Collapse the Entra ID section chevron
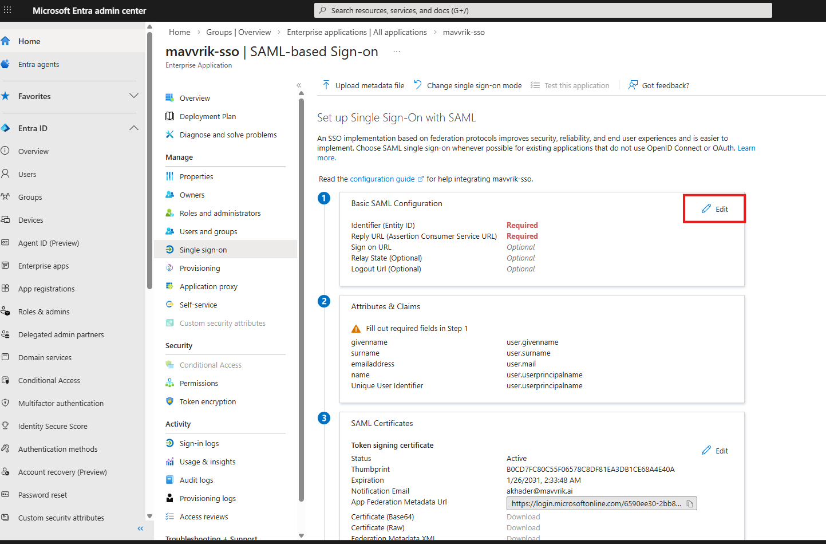826x544 pixels. click(134, 128)
